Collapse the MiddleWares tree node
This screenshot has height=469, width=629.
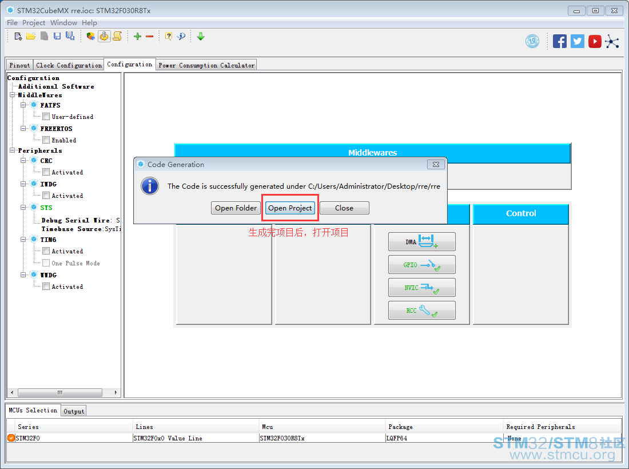click(13, 95)
